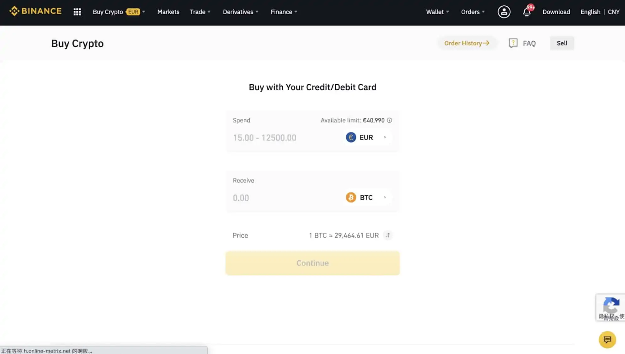Click the Order History link
Image resolution: width=625 pixels, height=354 pixels.
click(467, 43)
